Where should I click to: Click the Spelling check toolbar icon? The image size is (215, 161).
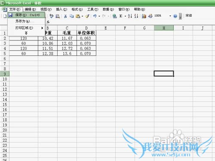point(52,16)
